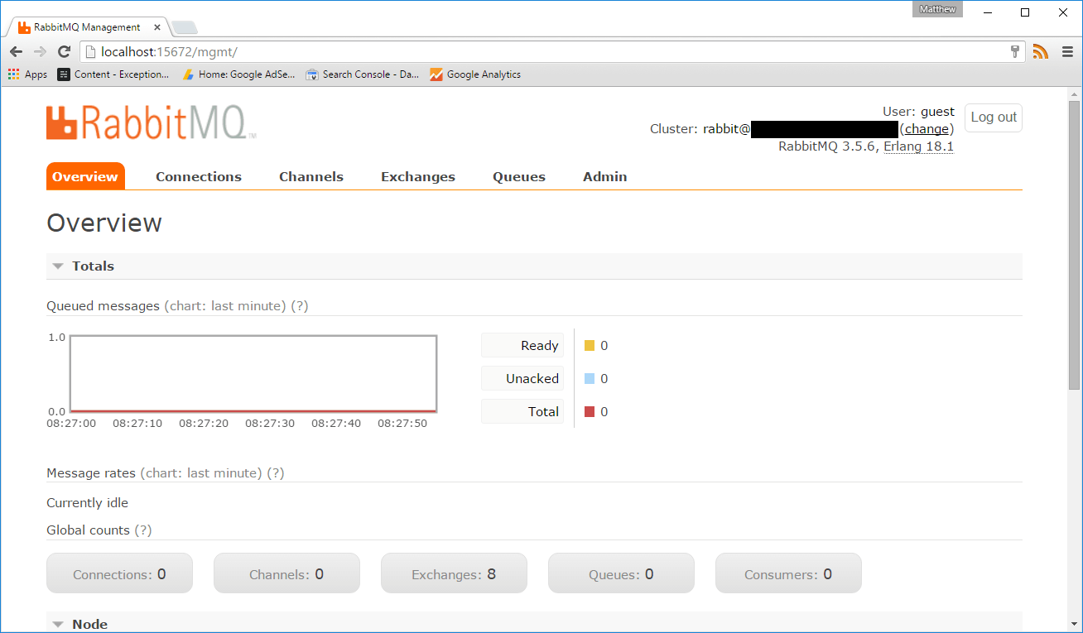The image size is (1083, 633).
Task: Click the orange RSS feed extension icon
Action: pos(1041,51)
